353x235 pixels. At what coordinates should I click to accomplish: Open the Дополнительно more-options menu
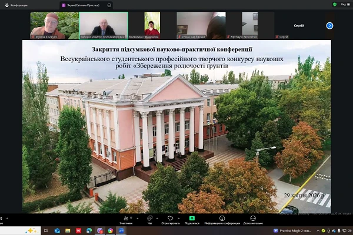253,220
